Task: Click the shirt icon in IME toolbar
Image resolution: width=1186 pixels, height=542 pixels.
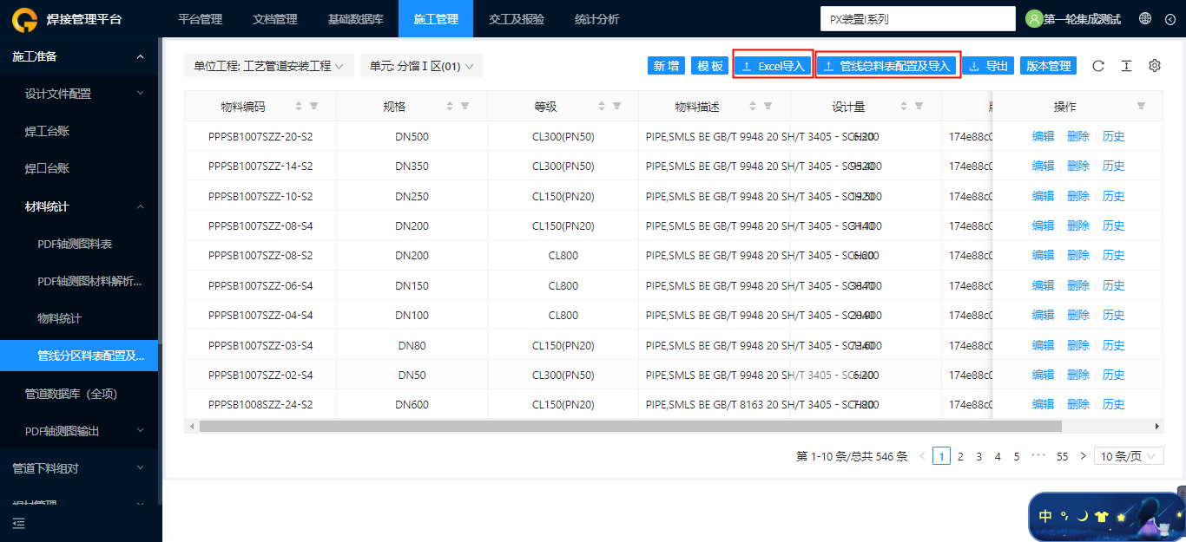Action: pos(1102,517)
